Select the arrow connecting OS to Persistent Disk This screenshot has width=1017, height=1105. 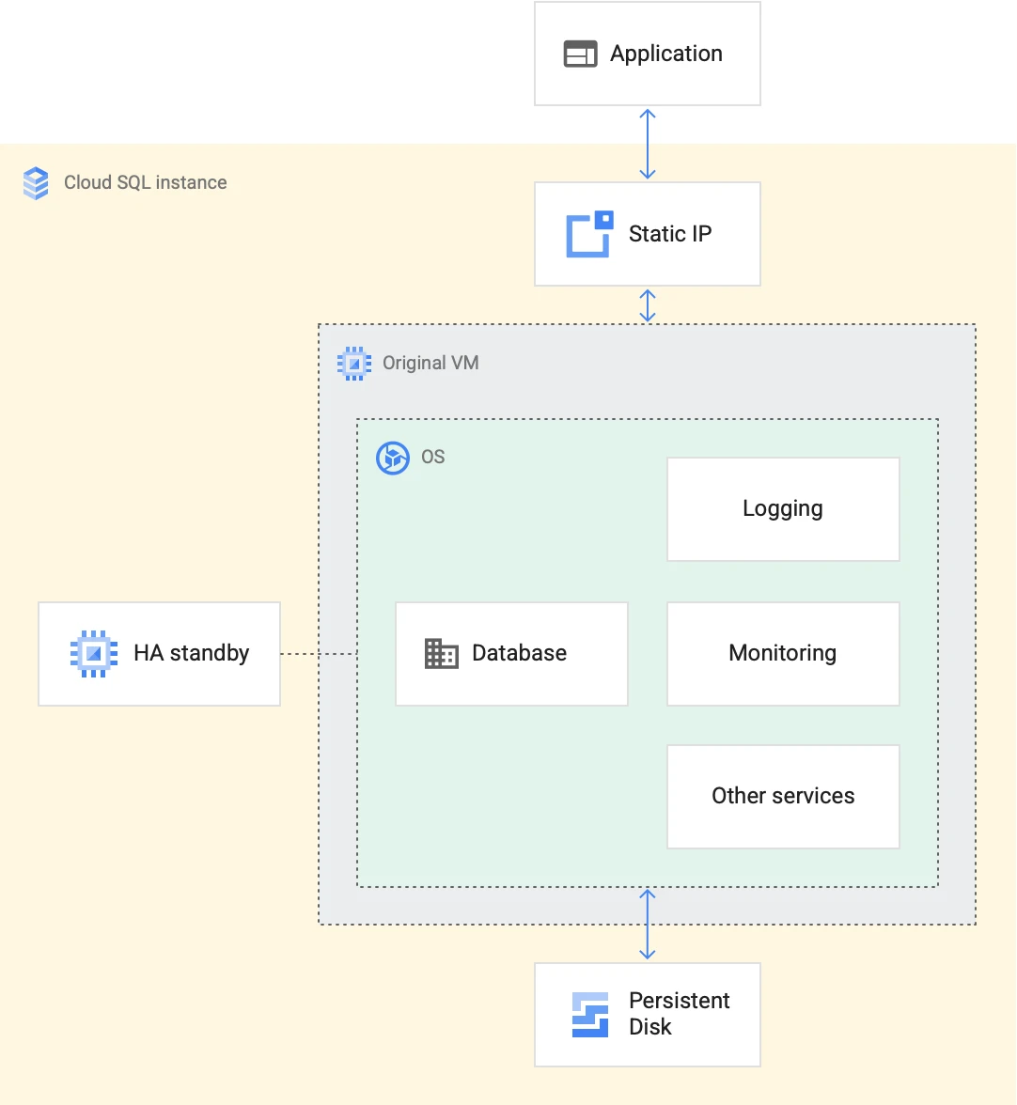(x=647, y=925)
